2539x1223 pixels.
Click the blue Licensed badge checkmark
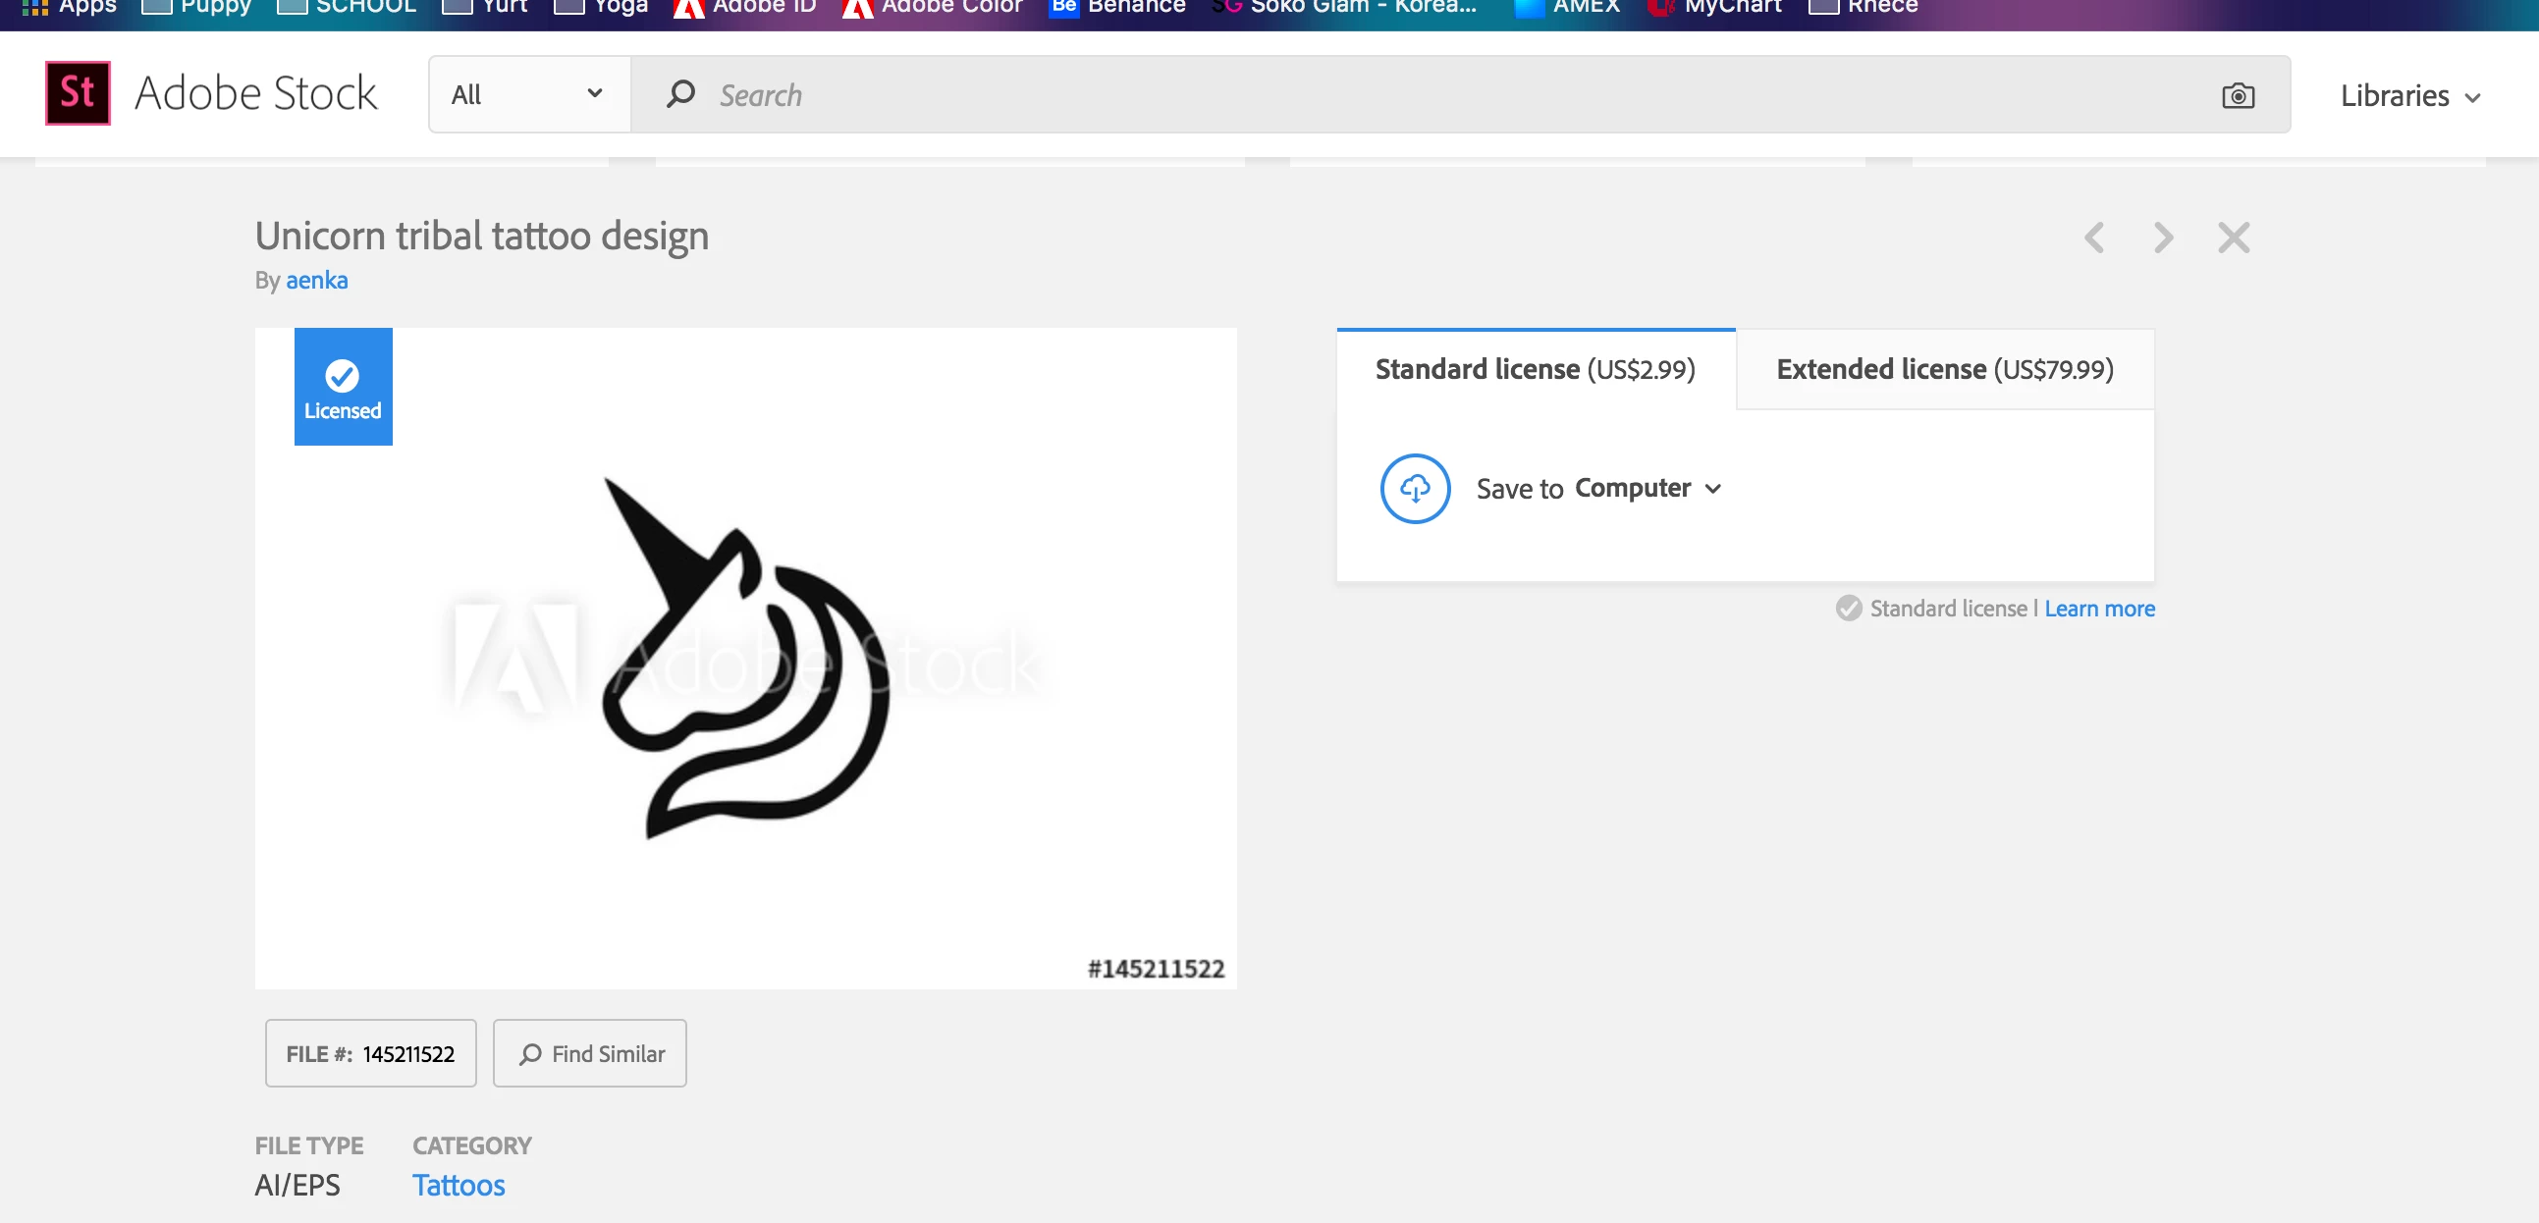[342, 376]
